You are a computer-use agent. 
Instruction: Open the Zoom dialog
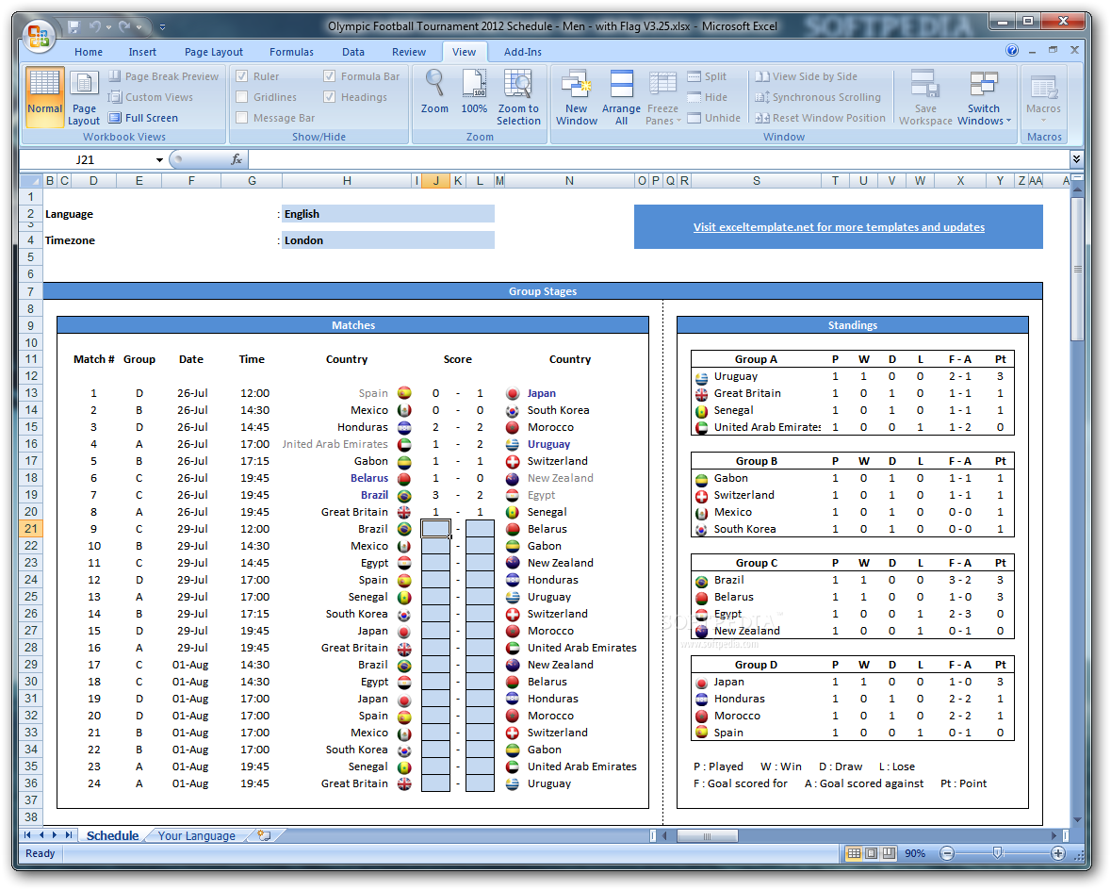pos(434,92)
